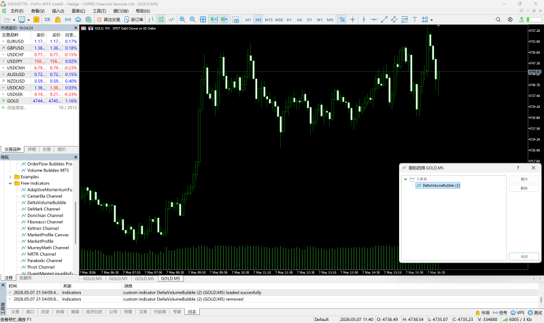Open the 插入(I) menu

[x=58, y=11]
